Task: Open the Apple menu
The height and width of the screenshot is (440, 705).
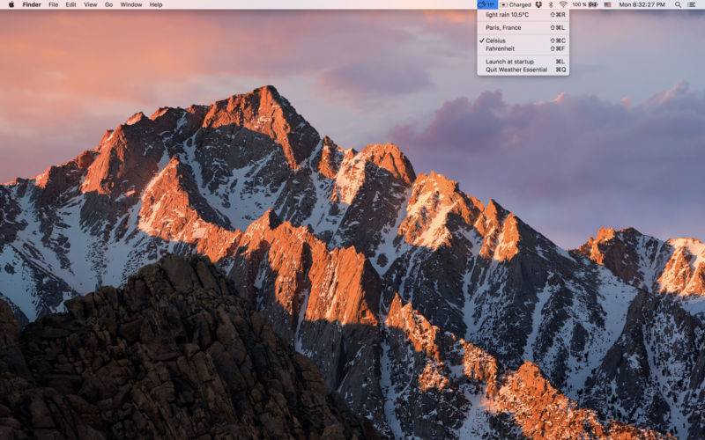Action: tap(11, 4)
